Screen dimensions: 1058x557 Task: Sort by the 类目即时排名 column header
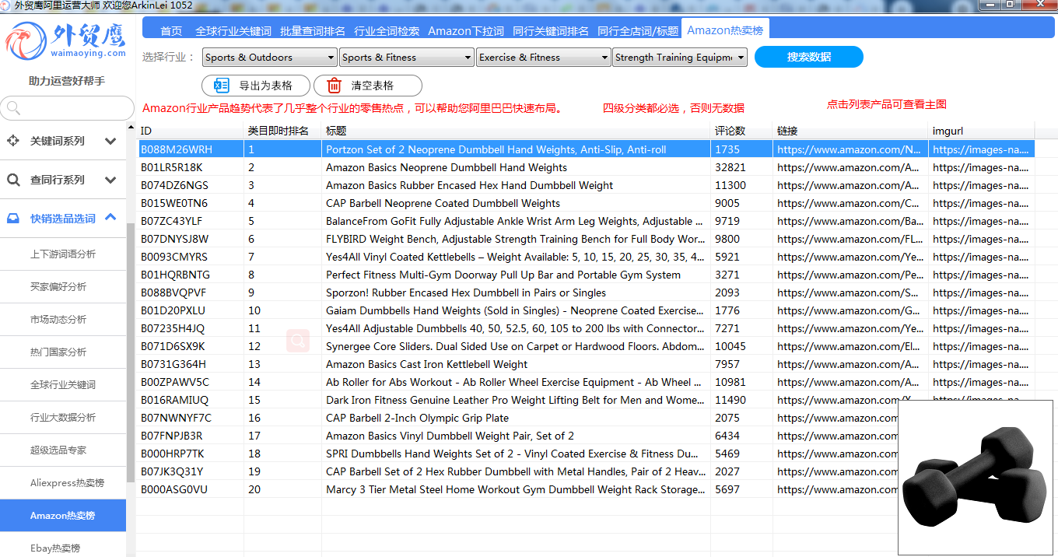(283, 131)
